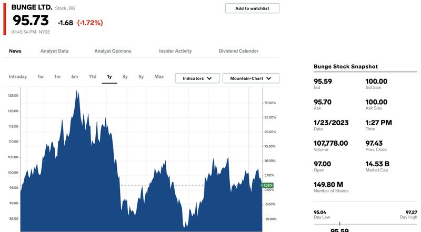This screenshot has width=421, height=232.
Task: Select the Intraday chart range
Action: coord(18,76)
